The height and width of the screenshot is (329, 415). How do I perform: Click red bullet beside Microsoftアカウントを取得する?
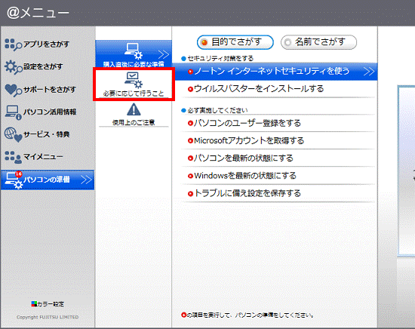click(x=190, y=141)
